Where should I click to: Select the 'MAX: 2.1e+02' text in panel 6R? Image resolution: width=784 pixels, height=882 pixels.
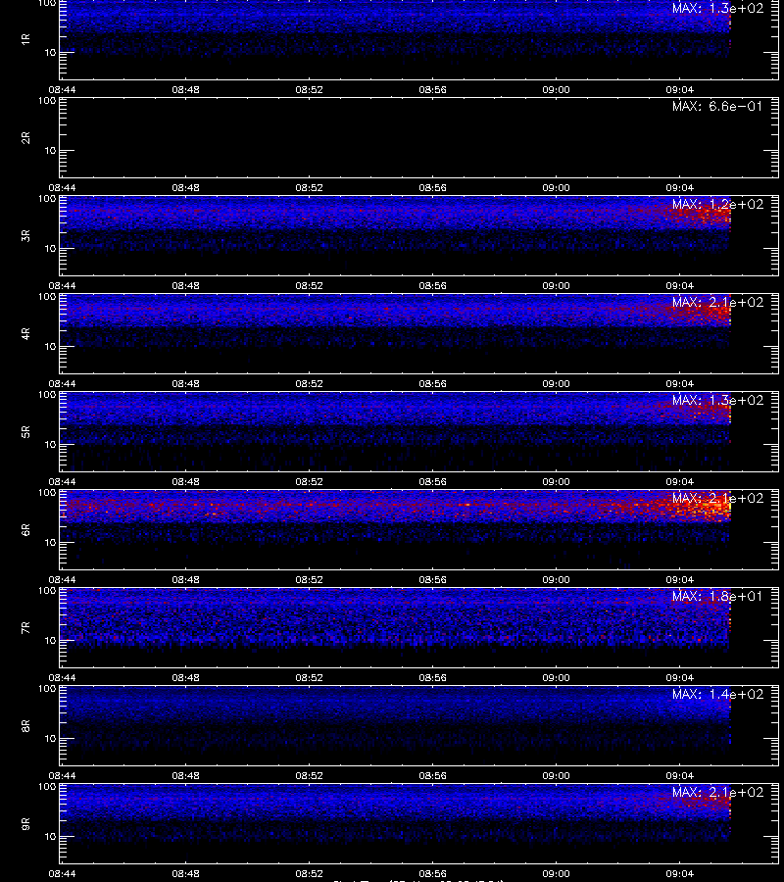pos(717,498)
